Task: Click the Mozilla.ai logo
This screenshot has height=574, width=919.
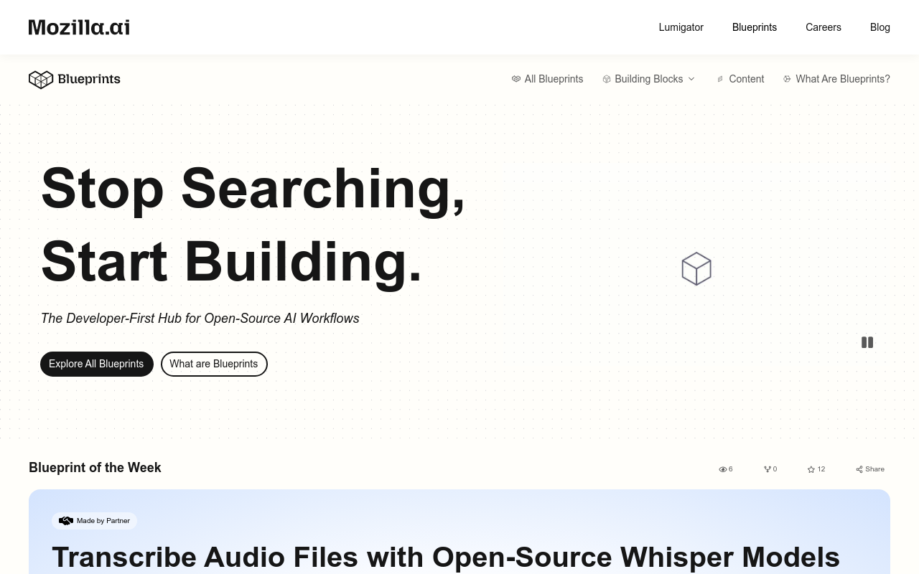Action: (79, 27)
